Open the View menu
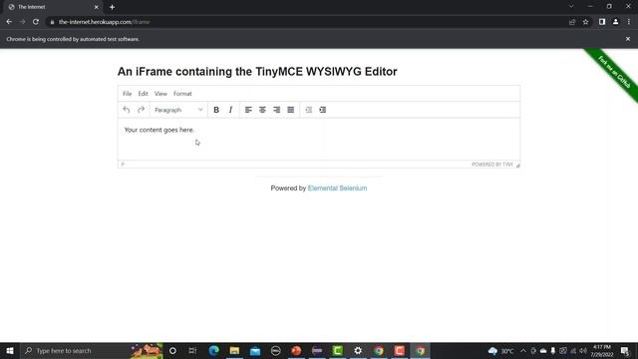Screen dimensions: 638x359 (x=160, y=94)
